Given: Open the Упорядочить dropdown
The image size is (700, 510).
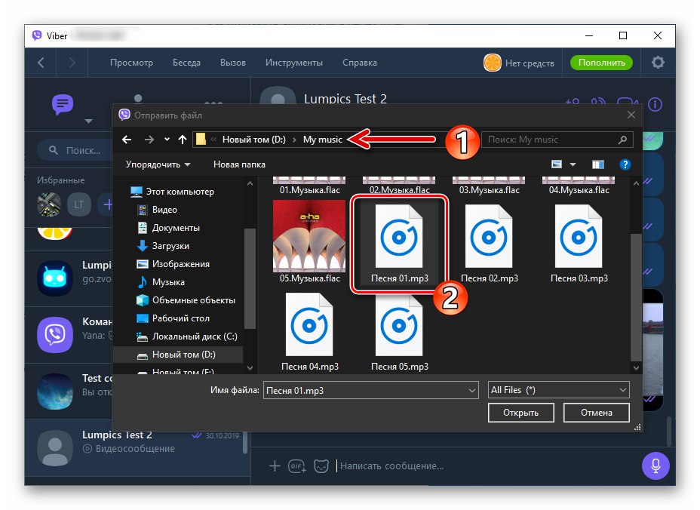Looking at the screenshot, I should tap(158, 164).
